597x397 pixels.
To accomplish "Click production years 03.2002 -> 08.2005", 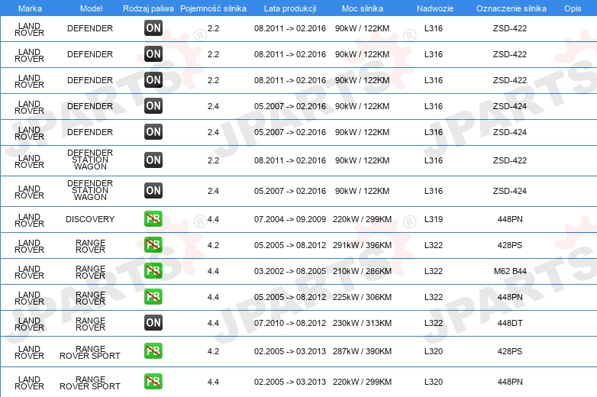I will tap(290, 271).
